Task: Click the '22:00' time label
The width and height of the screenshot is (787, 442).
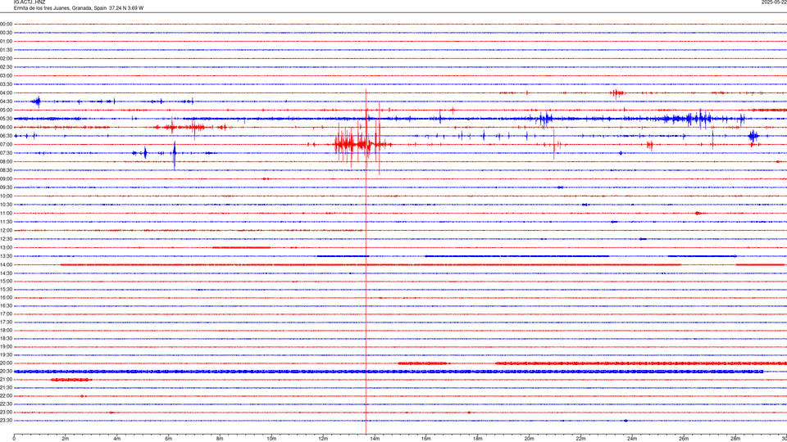Action: [x=6, y=396]
